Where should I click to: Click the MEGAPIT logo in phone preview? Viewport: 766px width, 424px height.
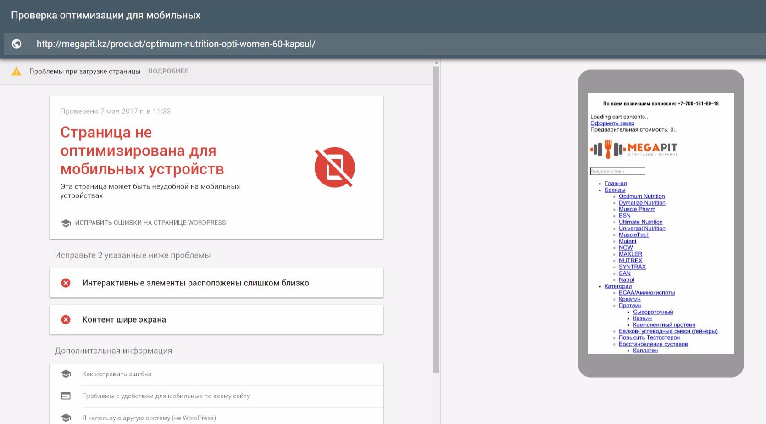click(x=634, y=149)
